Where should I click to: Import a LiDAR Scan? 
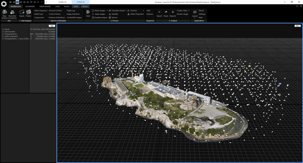click(39, 14)
